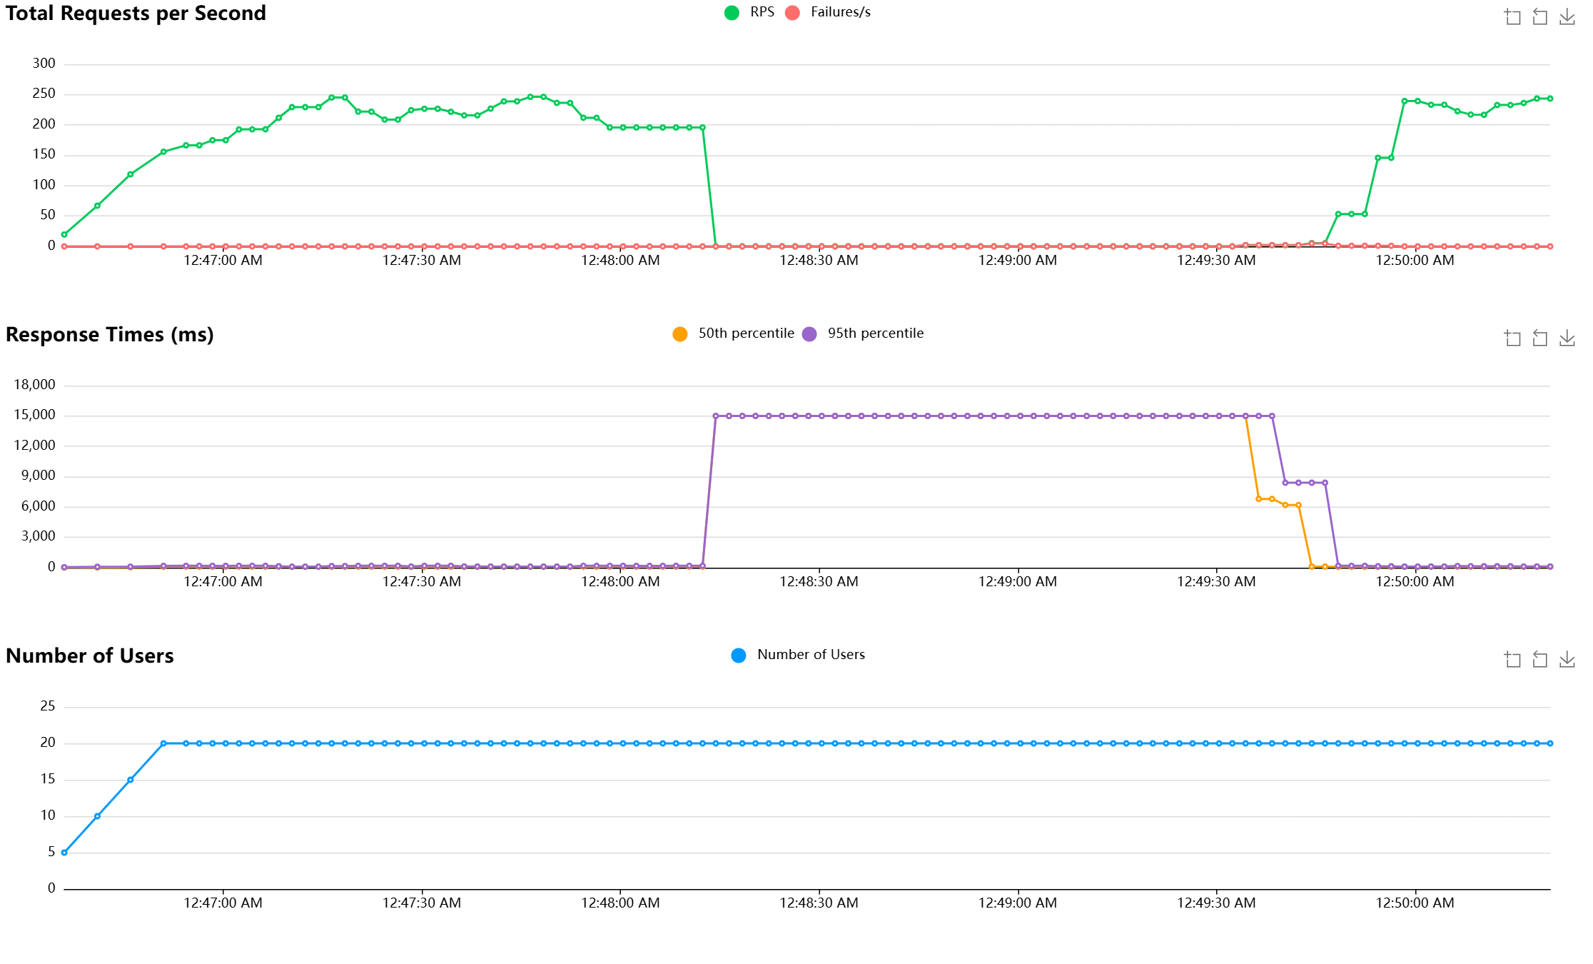The height and width of the screenshot is (964, 1593).
Task: Toggle 50th percentile legend label
Action: [x=746, y=333]
